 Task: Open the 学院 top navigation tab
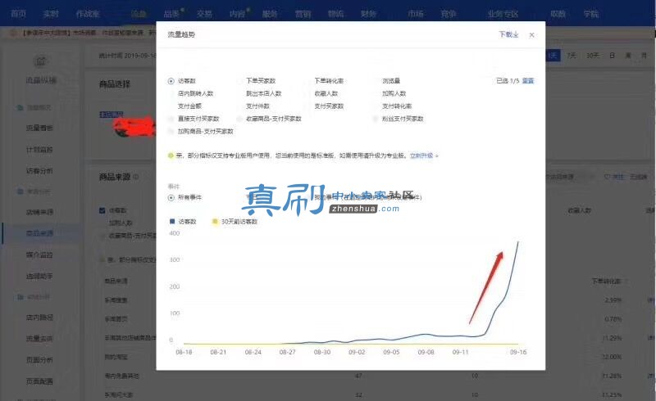click(590, 14)
